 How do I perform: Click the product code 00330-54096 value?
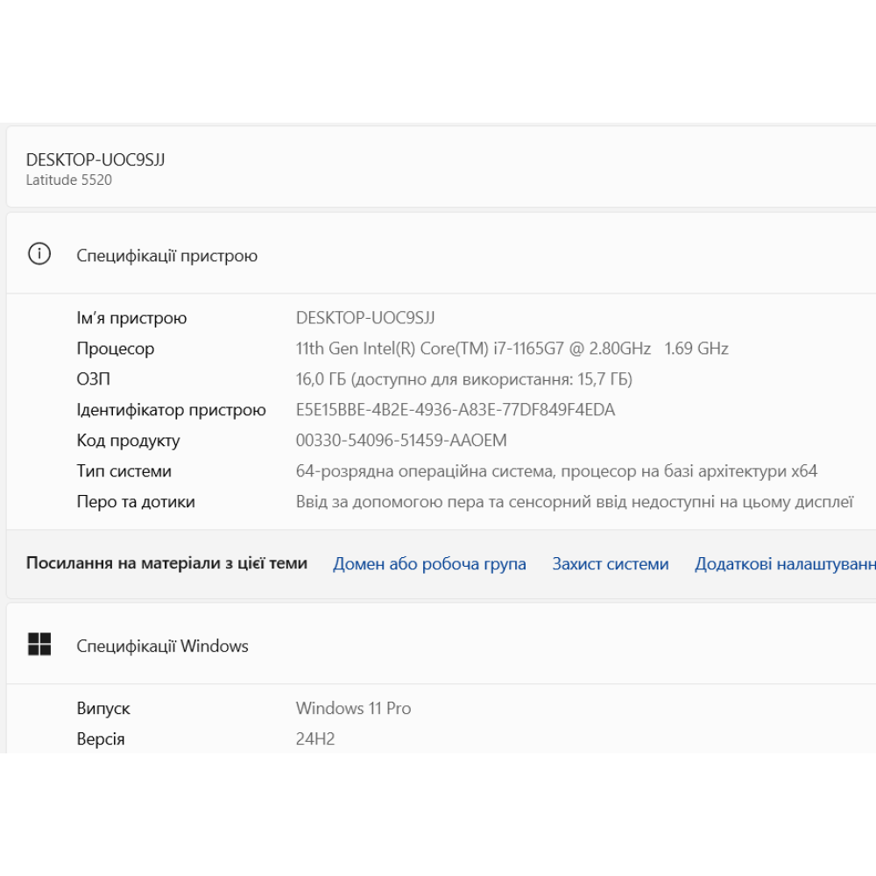tap(401, 441)
